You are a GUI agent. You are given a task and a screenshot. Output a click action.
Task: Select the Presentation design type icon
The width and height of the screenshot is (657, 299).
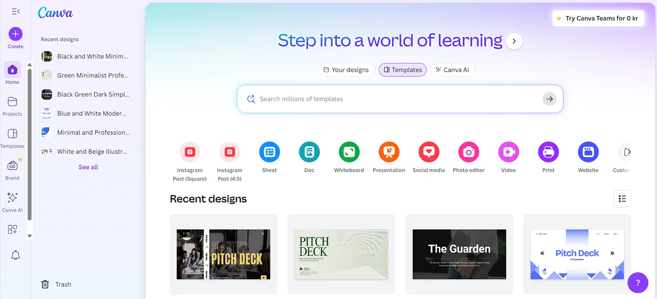pos(389,152)
